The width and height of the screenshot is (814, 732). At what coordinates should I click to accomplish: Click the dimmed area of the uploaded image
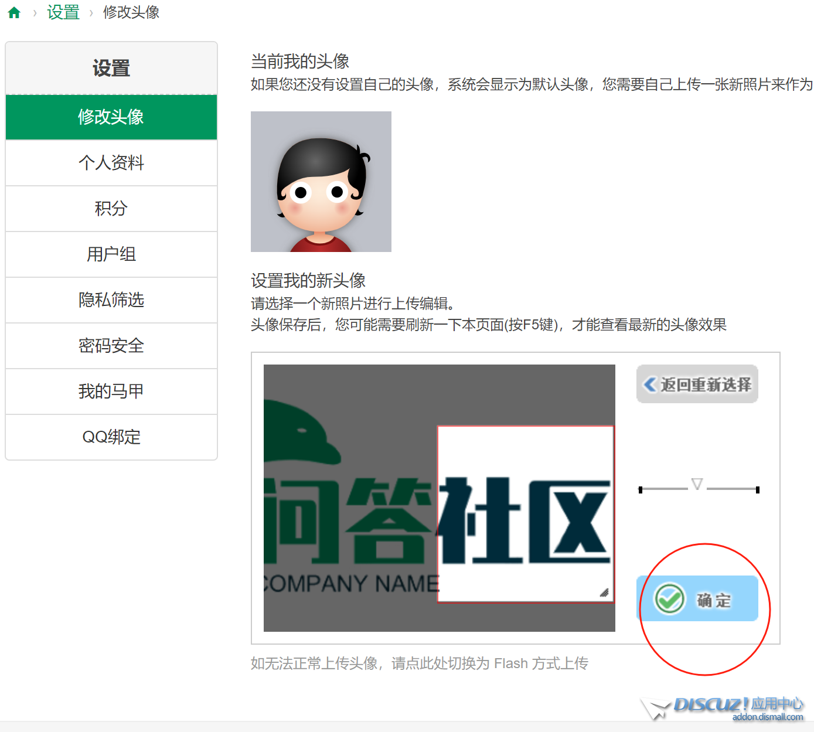(350, 498)
